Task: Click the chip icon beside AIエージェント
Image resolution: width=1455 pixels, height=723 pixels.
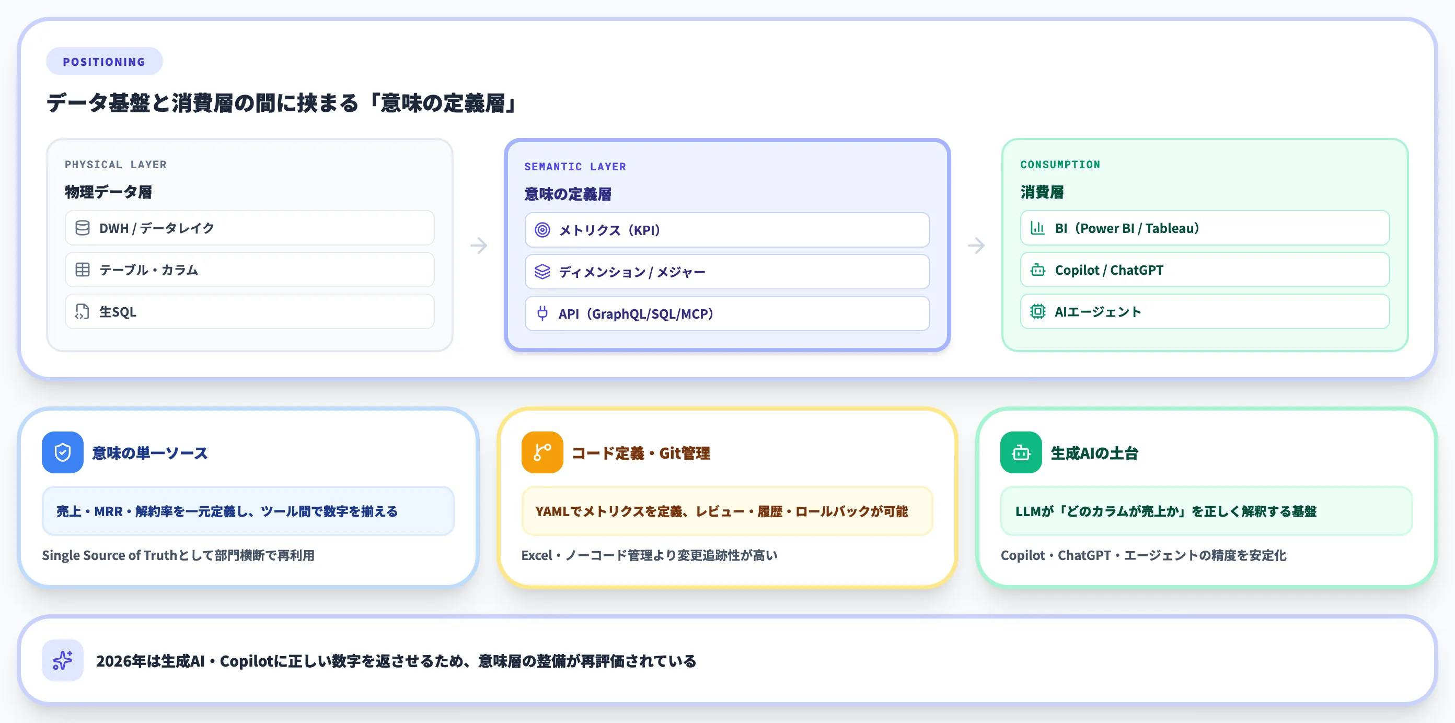Action: [x=1038, y=311]
